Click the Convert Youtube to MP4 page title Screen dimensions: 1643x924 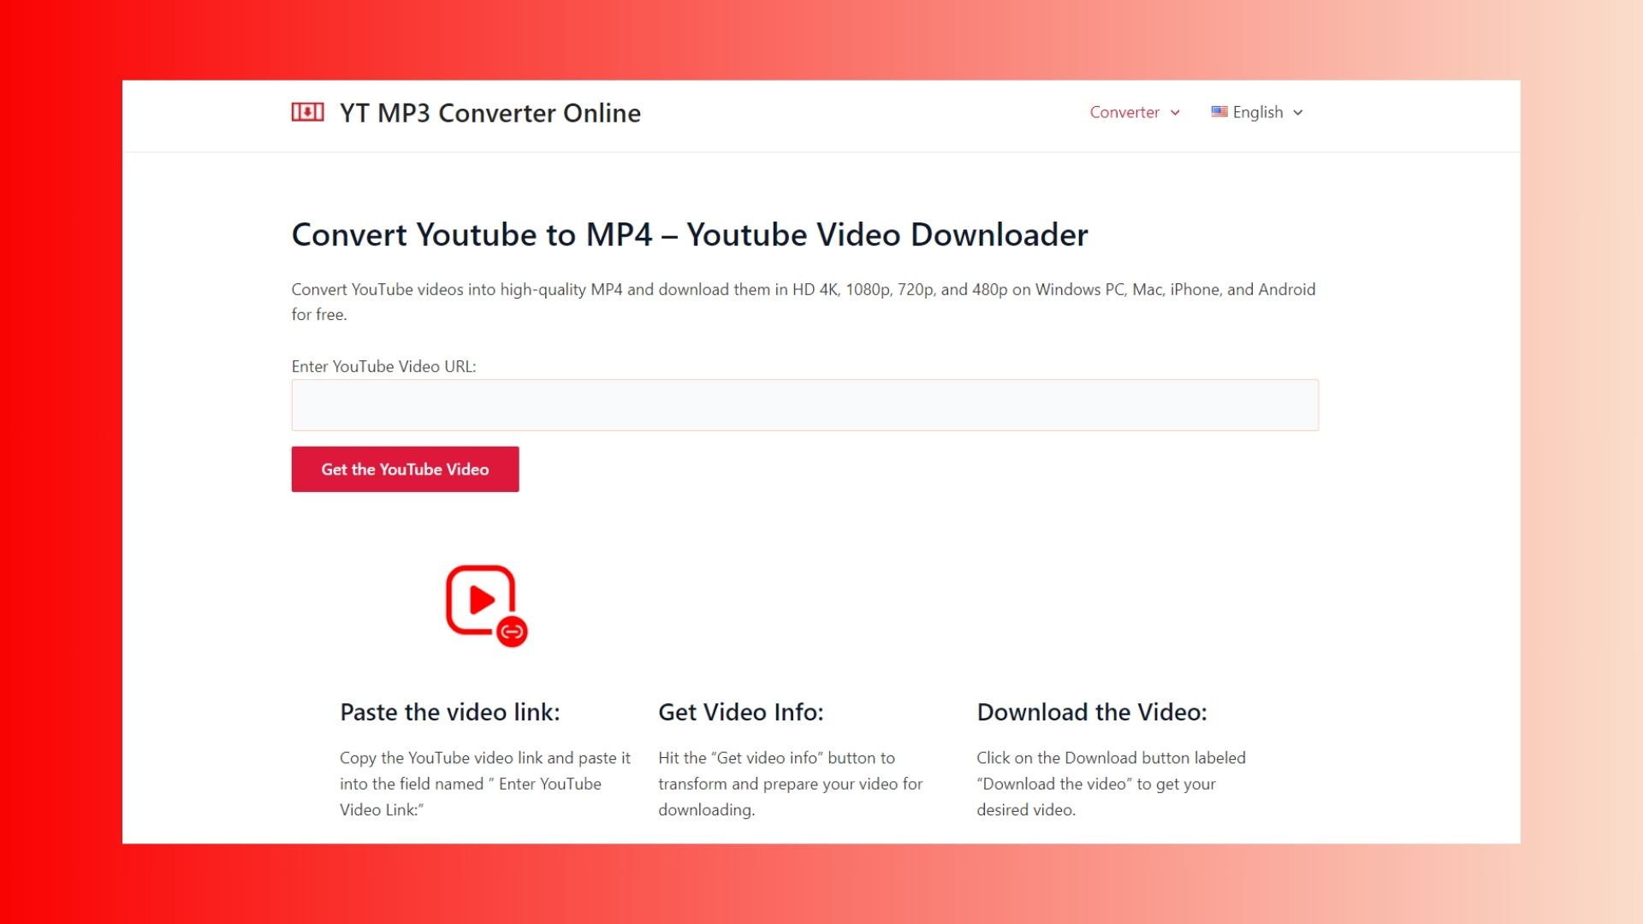point(690,234)
